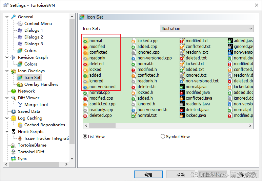This screenshot has height=181, width=262.
Task: Select Colors under General
Action: pos(31,50)
